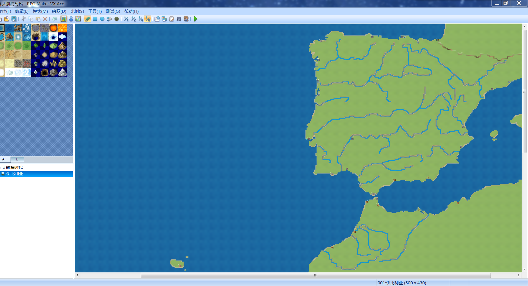Select the Shadow Pen tool
The height and width of the screenshot is (286, 528).
117,19
